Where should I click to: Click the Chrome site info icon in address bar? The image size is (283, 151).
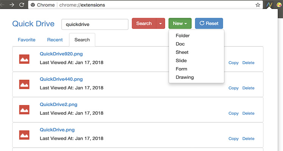[33, 5]
